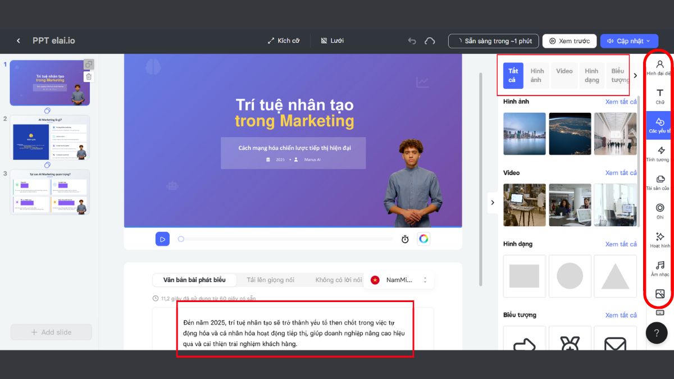674x379 pixels.
Task: Undo the last action
Action: [412, 41]
